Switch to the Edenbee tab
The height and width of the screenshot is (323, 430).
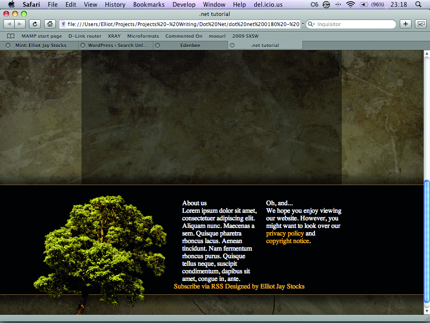coord(190,45)
